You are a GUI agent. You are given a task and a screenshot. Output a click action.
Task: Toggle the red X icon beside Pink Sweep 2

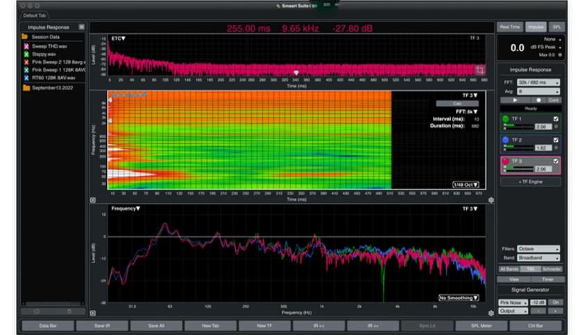(x=26, y=62)
